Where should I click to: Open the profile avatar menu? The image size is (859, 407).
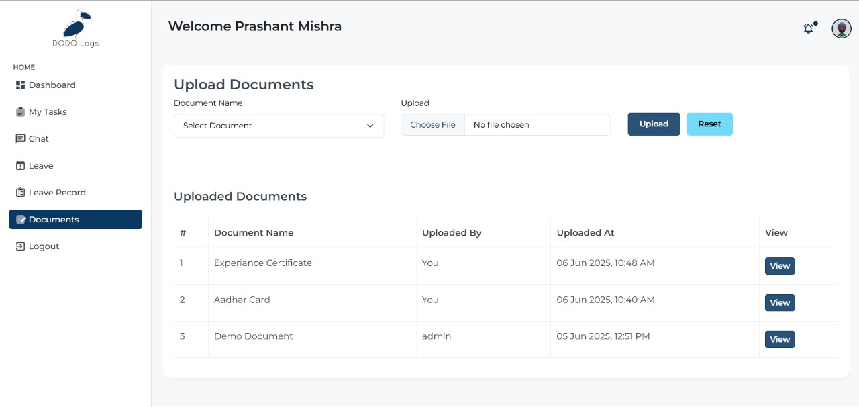(x=841, y=28)
